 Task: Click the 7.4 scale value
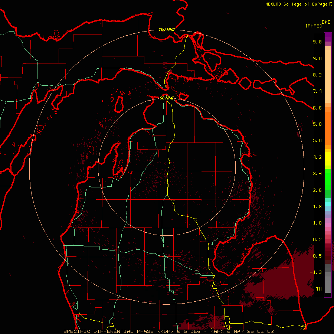[x=317, y=91]
